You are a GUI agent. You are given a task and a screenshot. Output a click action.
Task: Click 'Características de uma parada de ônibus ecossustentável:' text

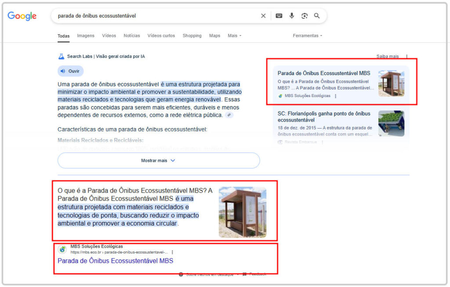point(132,129)
